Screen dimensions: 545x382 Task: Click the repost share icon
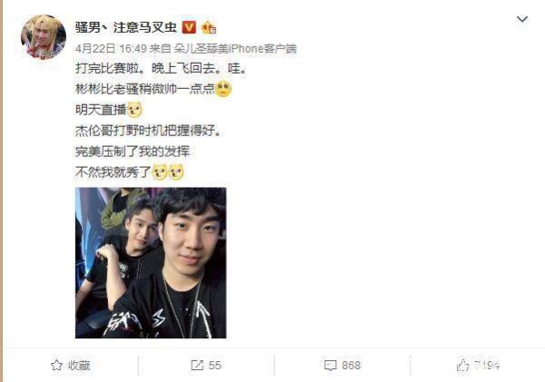pos(197,366)
